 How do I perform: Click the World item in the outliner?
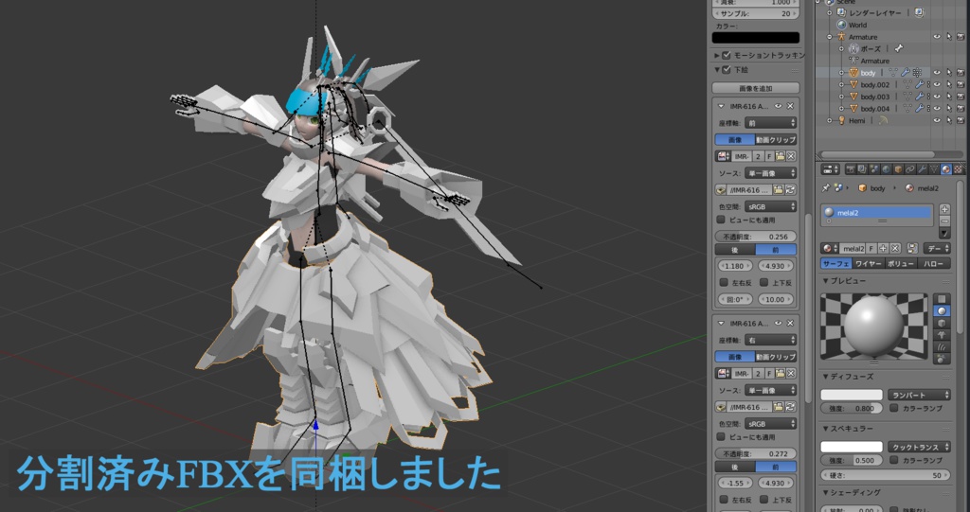[857, 25]
